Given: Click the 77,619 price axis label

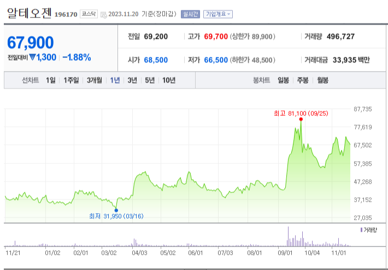Looking at the screenshot, I should [x=363, y=127].
